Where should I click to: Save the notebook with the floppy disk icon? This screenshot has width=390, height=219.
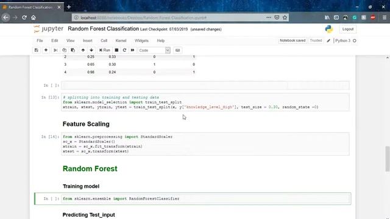tap(37, 50)
